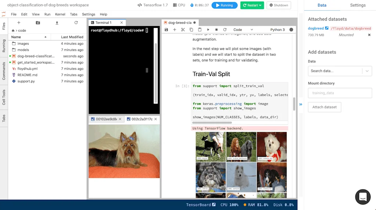This screenshot has height=210, width=376.
Task: Switch to the Settings tab
Action: pyautogui.click(x=358, y=6)
